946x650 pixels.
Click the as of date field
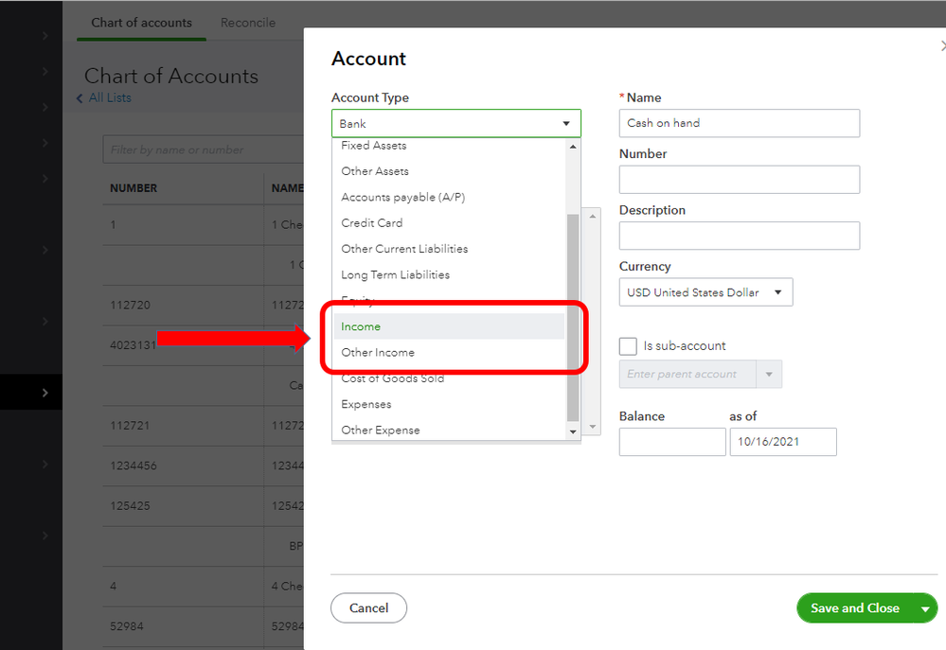(x=782, y=442)
